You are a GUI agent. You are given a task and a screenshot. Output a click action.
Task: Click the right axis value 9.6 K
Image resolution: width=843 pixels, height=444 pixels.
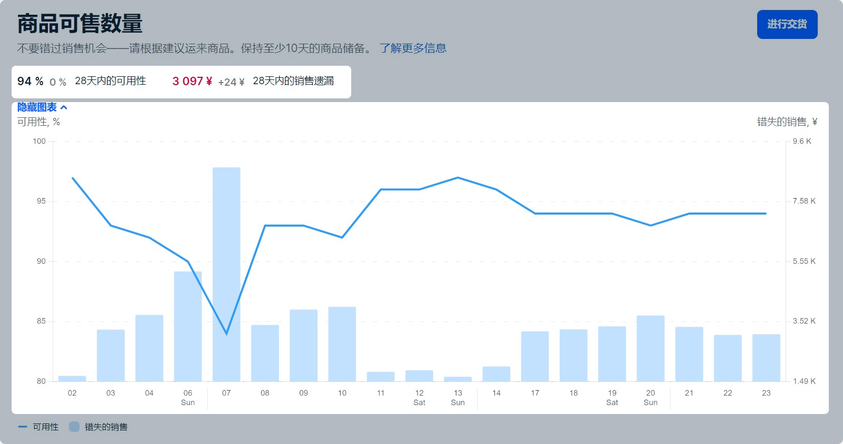802,141
